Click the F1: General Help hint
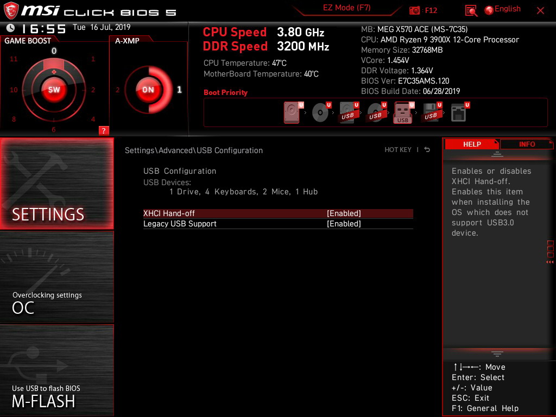Screen dimensions: 556x417 pos(485,408)
